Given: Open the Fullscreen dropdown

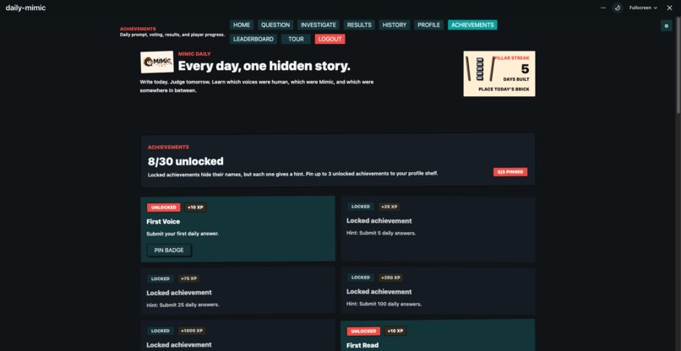Looking at the screenshot, I should (x=643, y=8).
